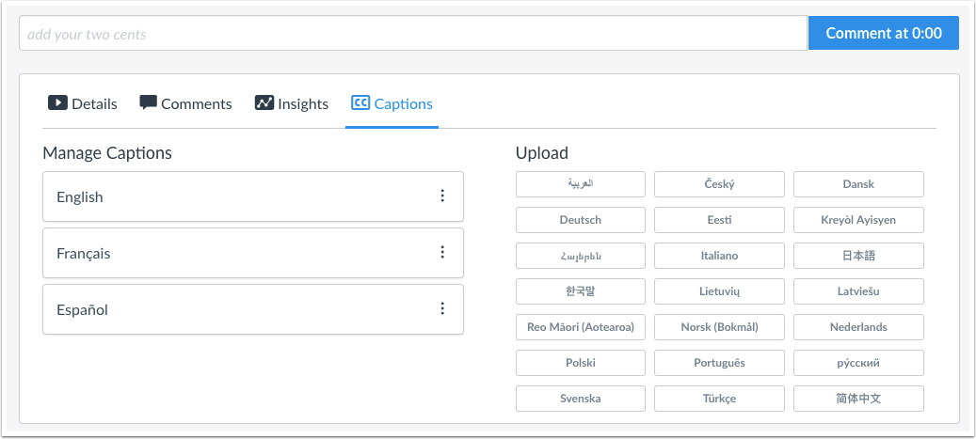Pick Svenska for caption upload
Screen dimensions: 976x439
pyautogui.click(x=580, y=399)
